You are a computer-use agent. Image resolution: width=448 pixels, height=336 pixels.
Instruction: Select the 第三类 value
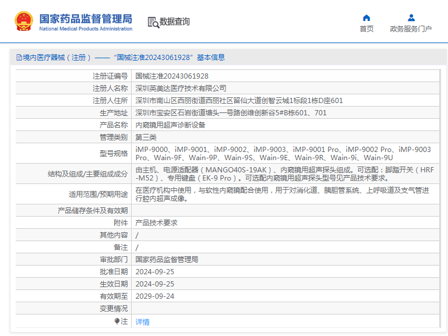coord(146,137)
